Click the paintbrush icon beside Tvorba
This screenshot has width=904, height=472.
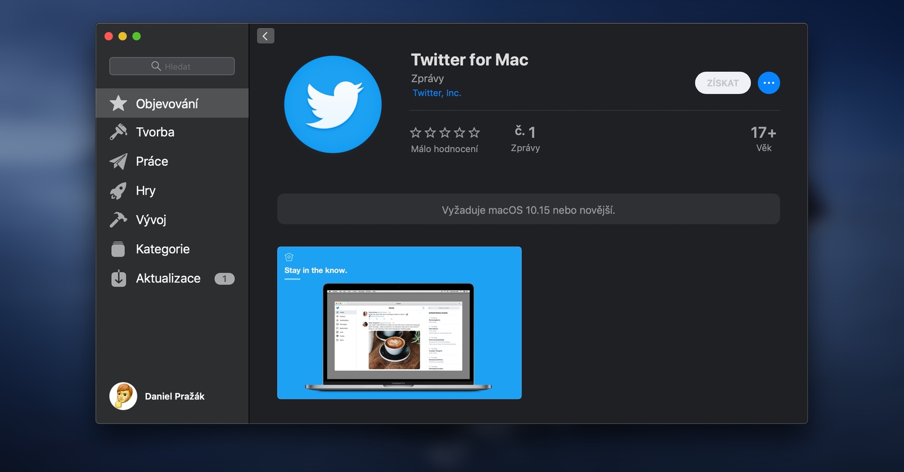(x=118, y=132)
